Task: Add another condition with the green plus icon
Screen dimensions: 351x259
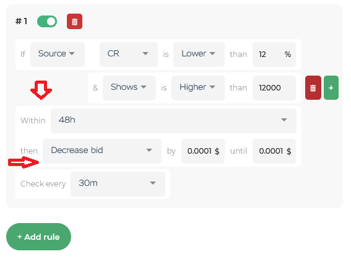Action: (x=331, y=87)
